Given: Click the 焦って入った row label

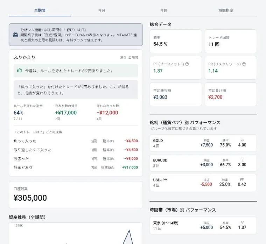Looking at the screenshot, I should point(25,141).
